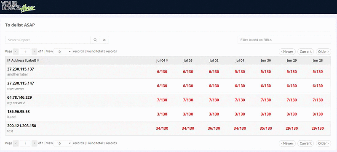Click the Your Logo Here image
Image resolution: width=337 pixels, height=152 pixels.
18,6
